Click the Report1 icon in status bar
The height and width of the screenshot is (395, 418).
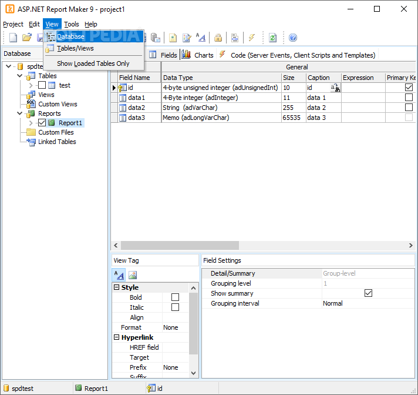point(78,388)
